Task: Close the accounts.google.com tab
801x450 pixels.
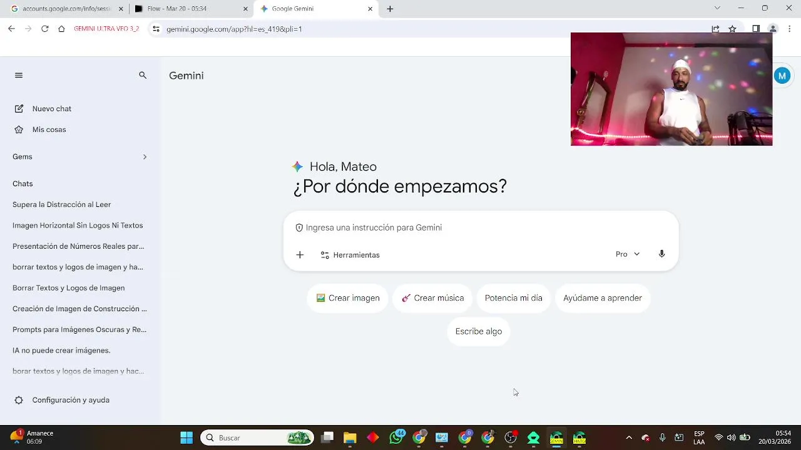Action: (121, 9)
